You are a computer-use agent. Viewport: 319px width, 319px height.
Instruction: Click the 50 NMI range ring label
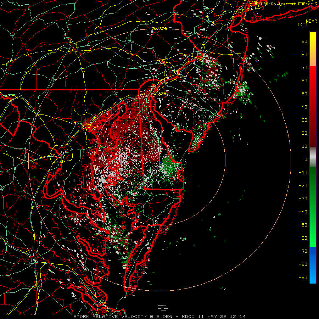(x=159, y=94)
